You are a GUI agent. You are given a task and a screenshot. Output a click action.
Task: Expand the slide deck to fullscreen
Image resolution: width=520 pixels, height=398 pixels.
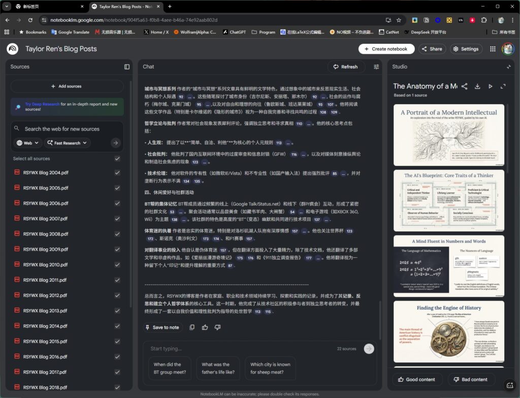[x=503, y=86]
